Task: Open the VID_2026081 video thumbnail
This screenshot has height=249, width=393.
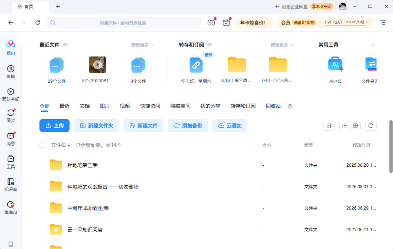Action: [x=98, y=65]
